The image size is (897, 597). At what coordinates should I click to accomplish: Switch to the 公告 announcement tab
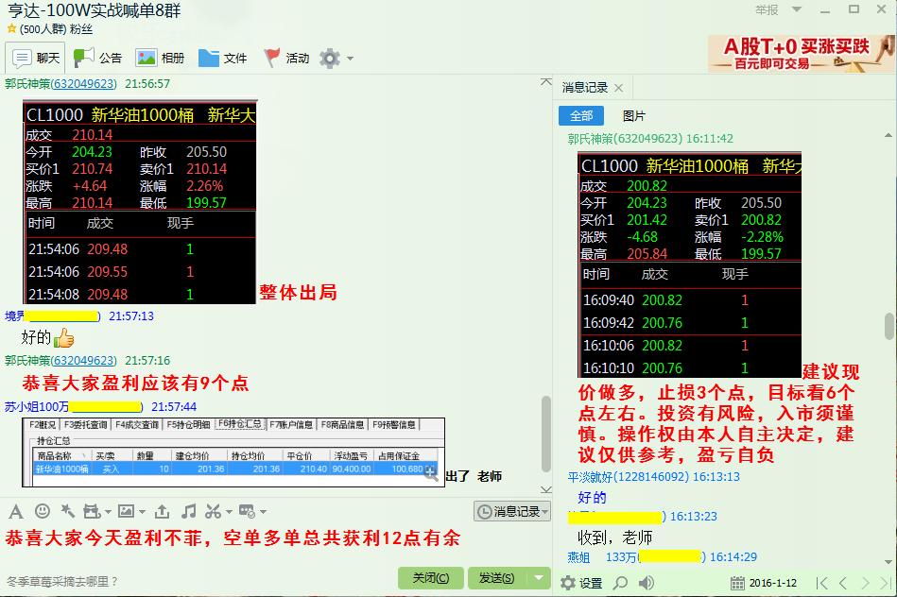click(97, 59)
